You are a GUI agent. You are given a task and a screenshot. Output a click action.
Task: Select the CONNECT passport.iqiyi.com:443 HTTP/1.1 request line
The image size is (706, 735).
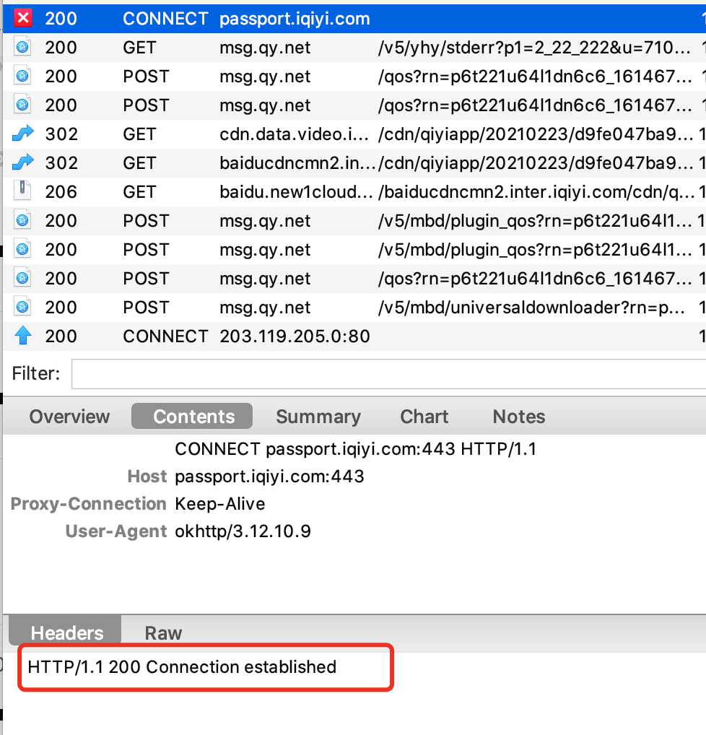click(x=355, y=449)
